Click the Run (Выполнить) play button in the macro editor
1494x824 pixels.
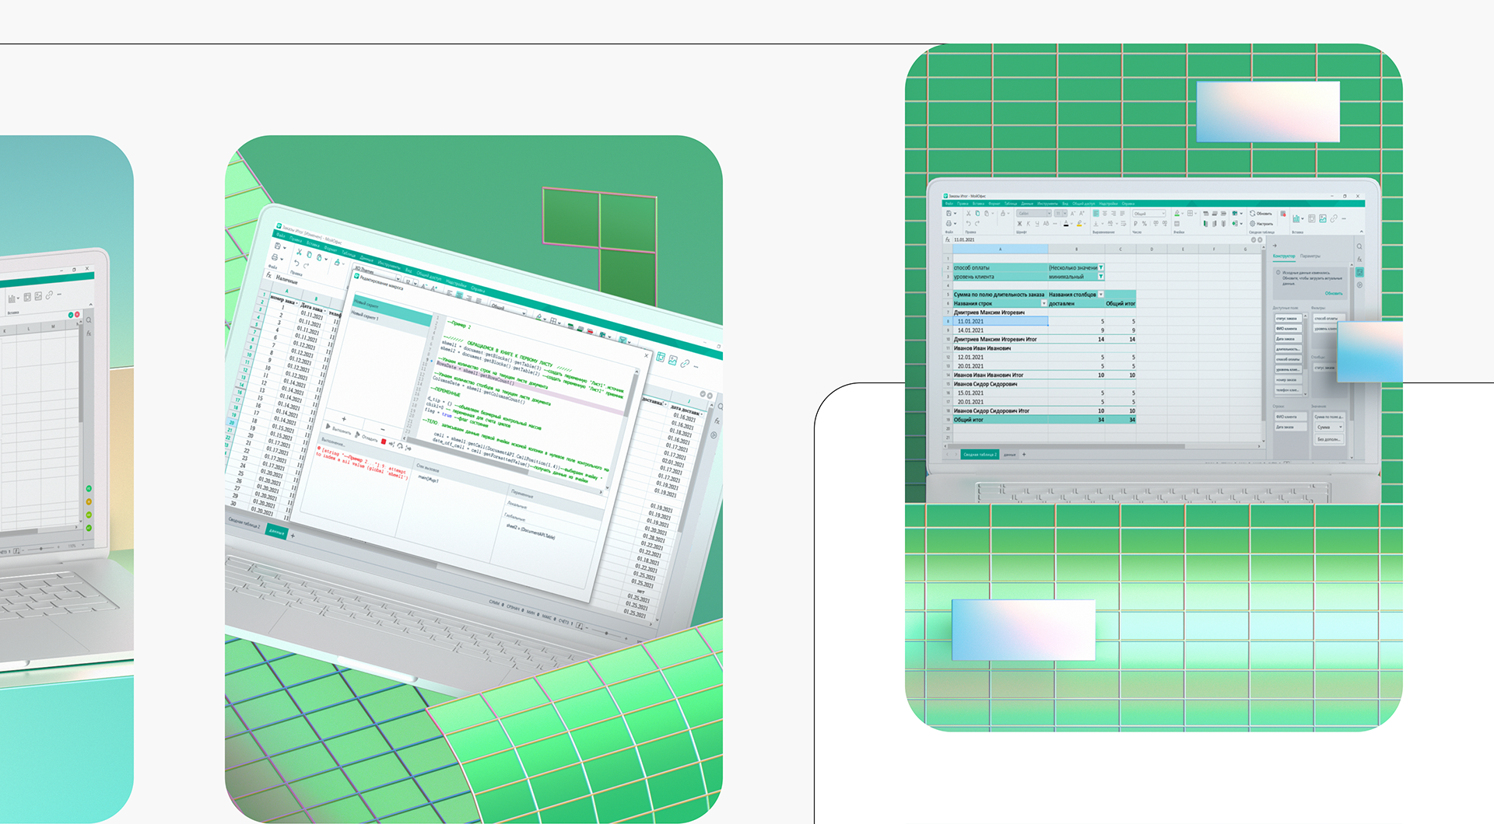(328, 426)
